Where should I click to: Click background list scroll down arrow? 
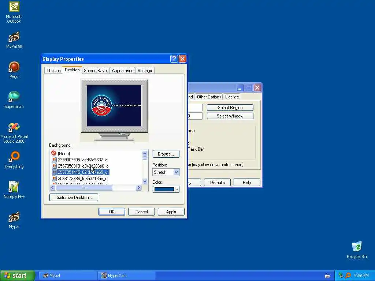[145, 181]
